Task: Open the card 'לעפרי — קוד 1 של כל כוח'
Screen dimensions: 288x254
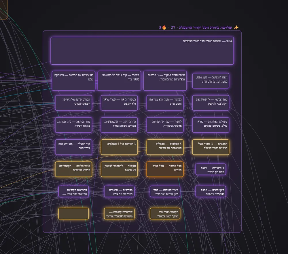Action: [x=119, y=81]
